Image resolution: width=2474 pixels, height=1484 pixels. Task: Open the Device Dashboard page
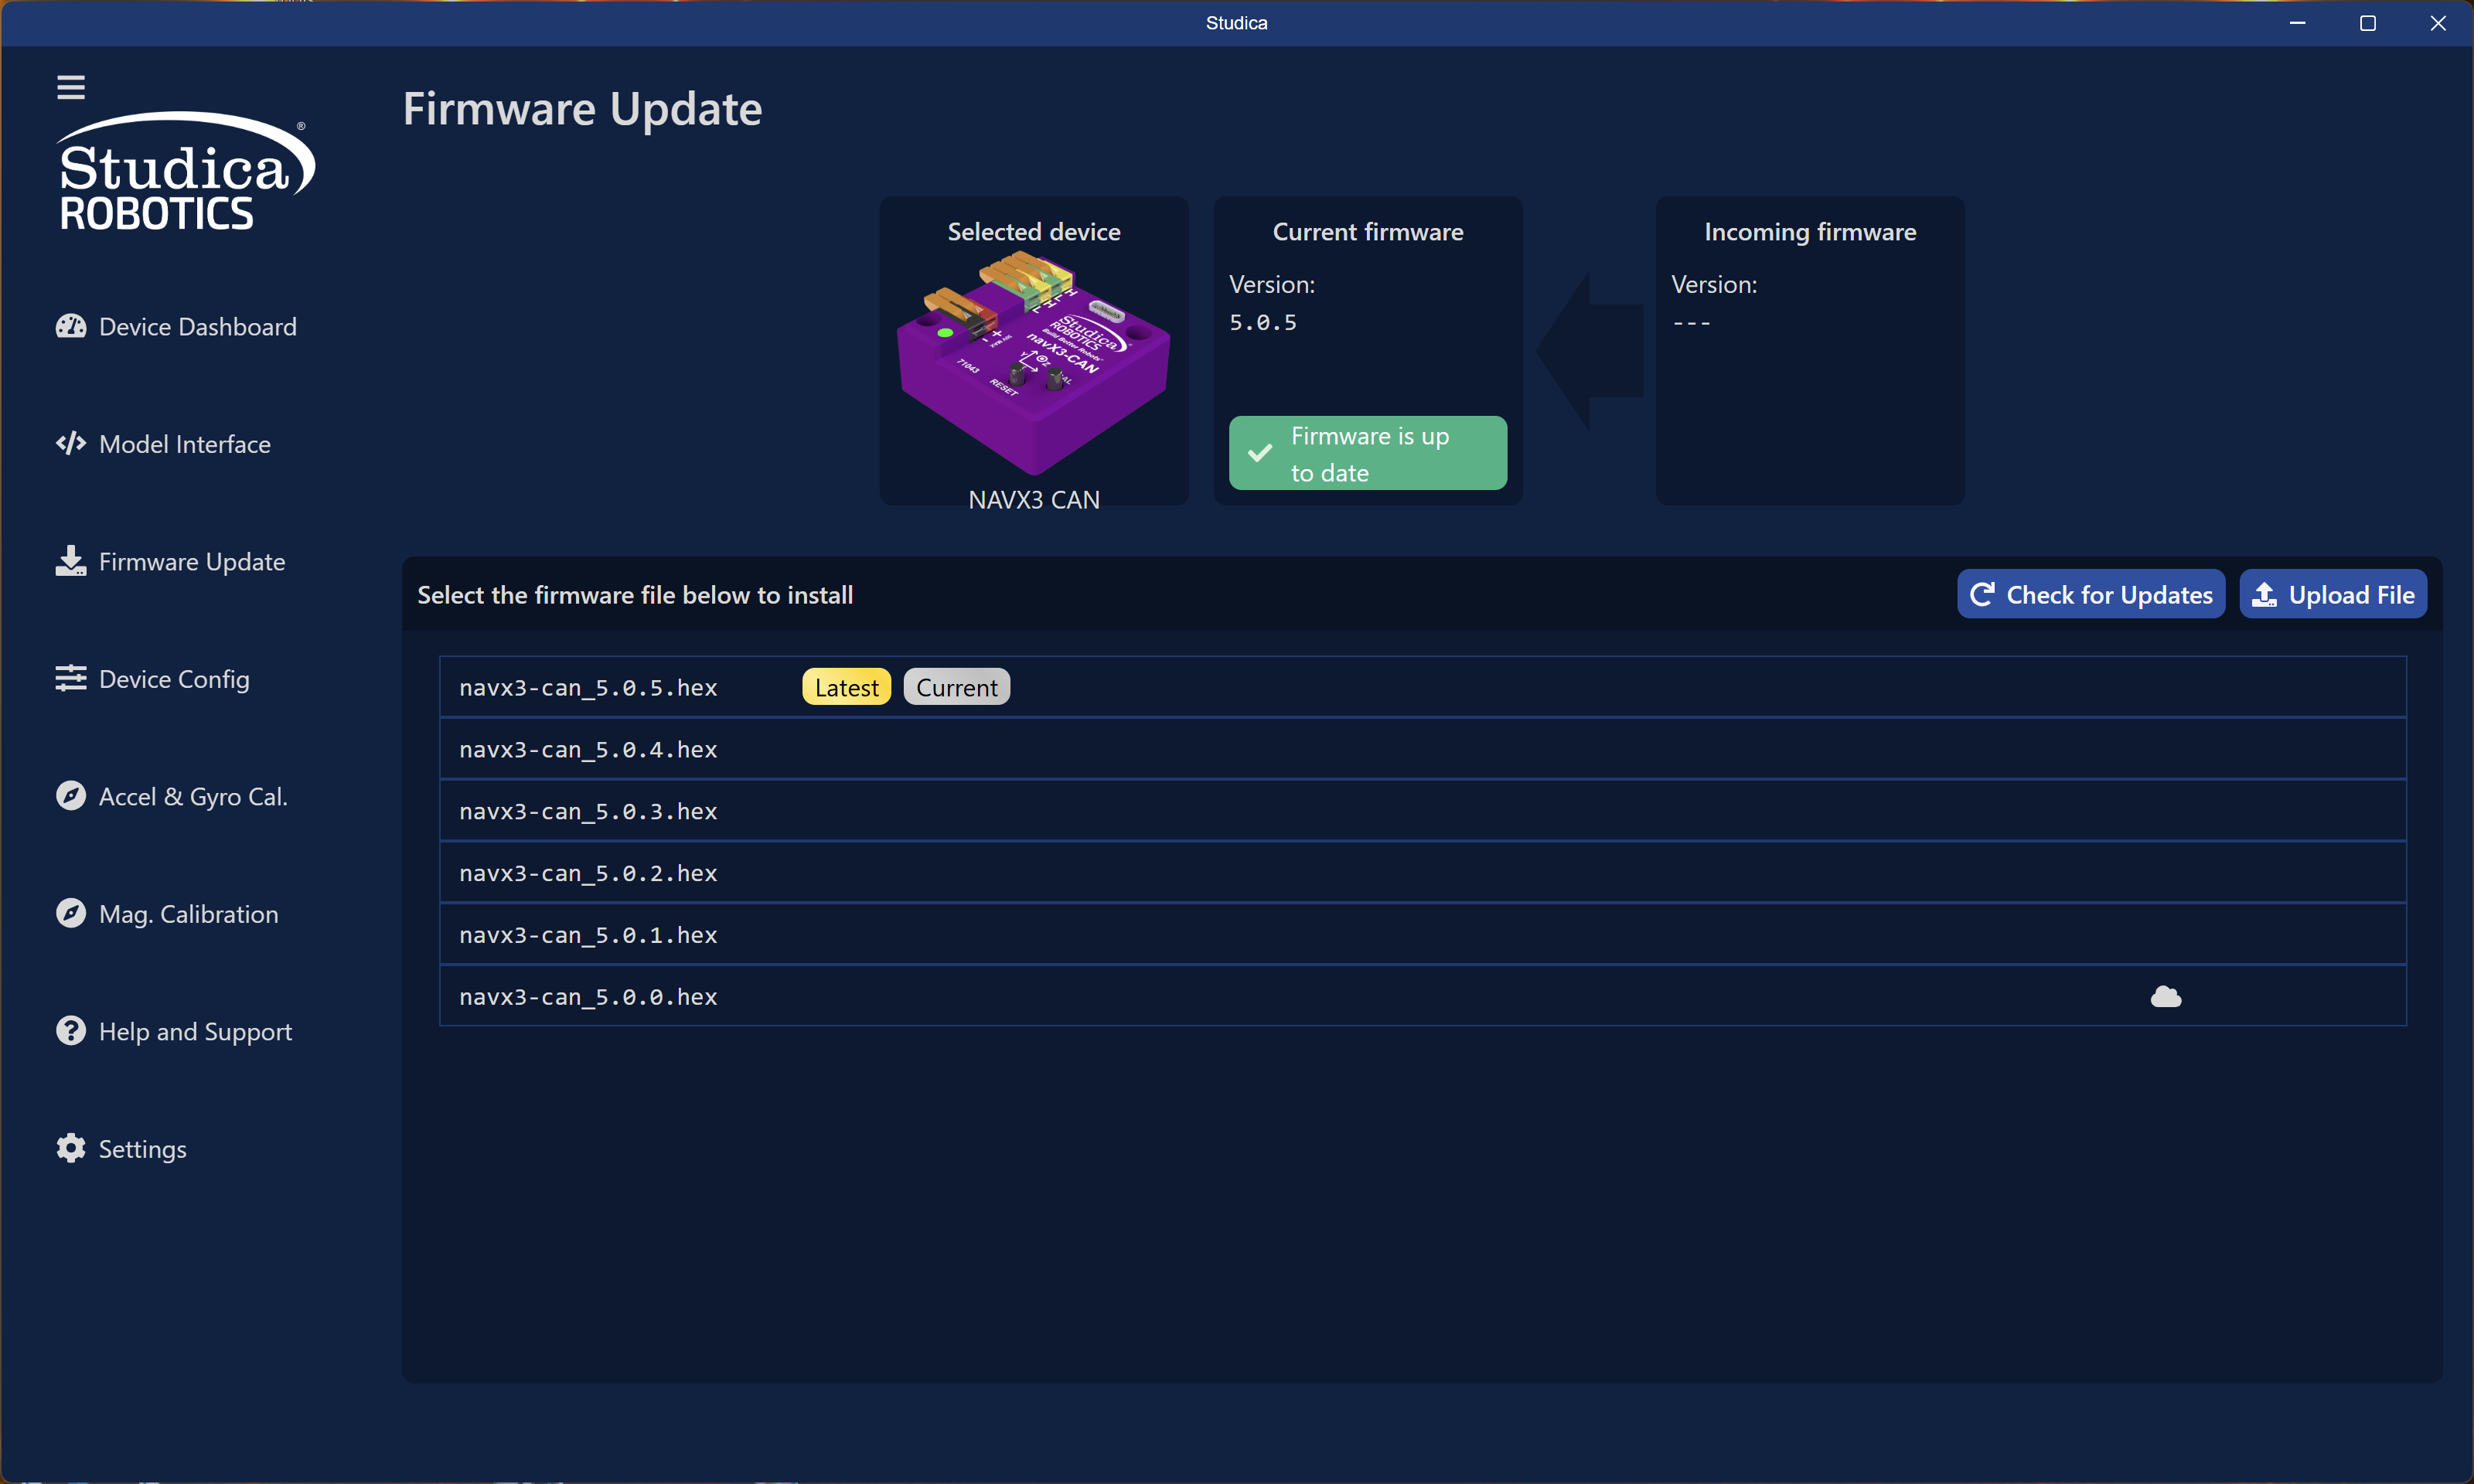[x=197, y=327]
